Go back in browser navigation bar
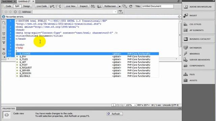216x121 pixels. (x=6, y=12)
